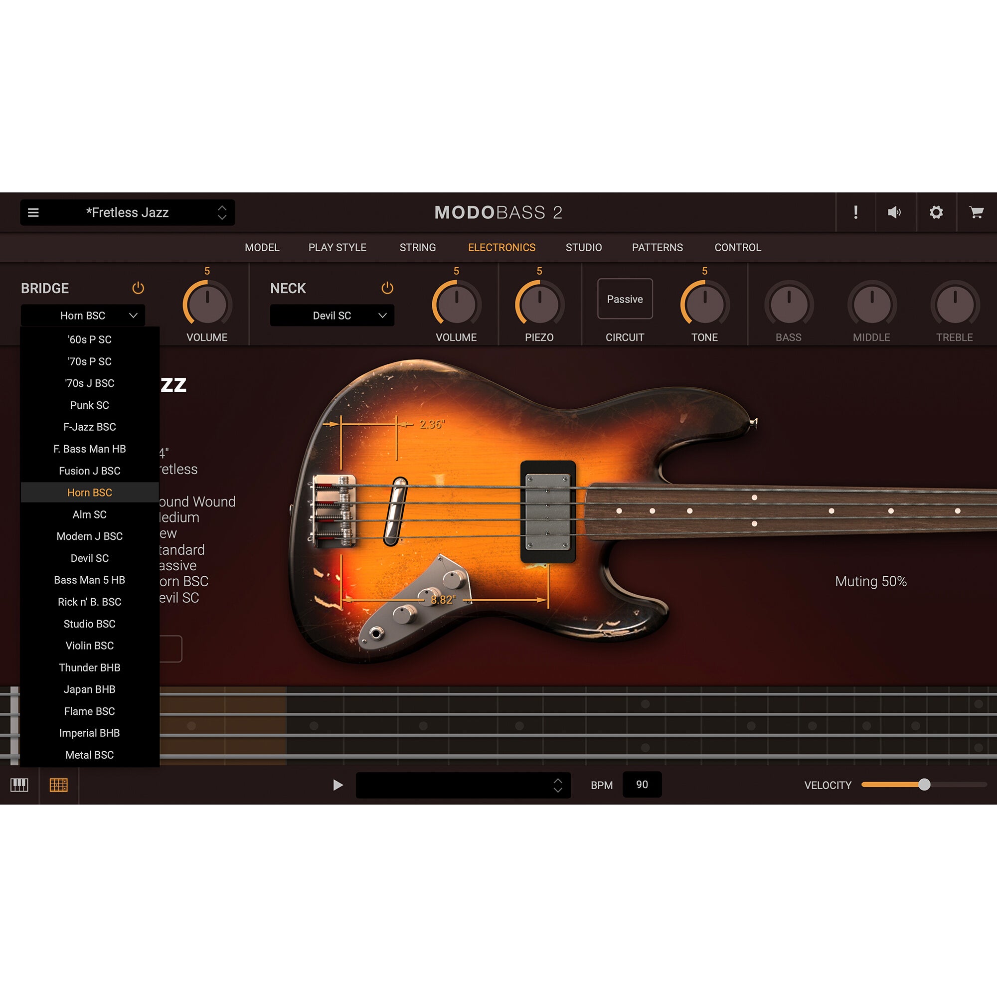The image size is (997, 997).
Task: Open the Horn BSC bridge pickup dropdown
Action: [83, 316]
